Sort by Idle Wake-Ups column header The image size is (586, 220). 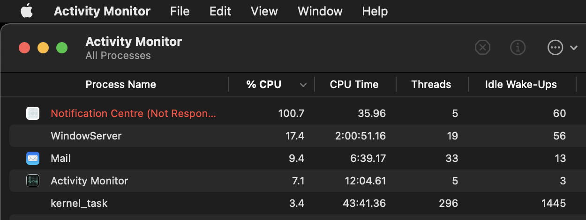(x=521, y=85)
